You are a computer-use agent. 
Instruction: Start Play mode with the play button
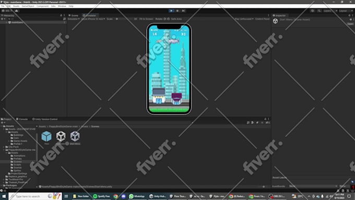[171, 10]
